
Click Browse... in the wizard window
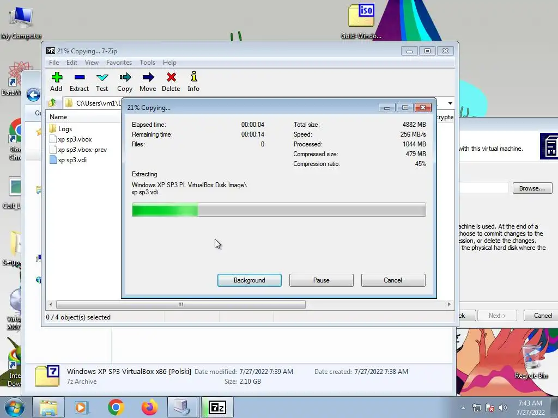[532, 188]
